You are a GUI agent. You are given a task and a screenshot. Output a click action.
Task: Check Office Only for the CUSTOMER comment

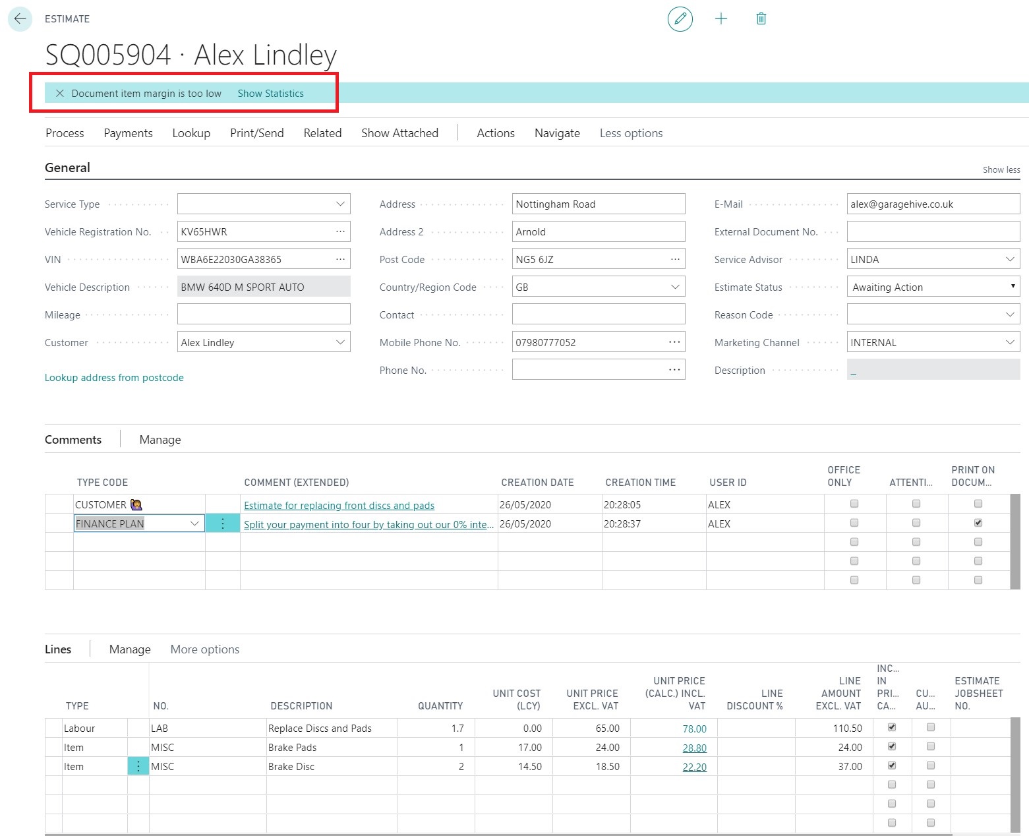coord(854,504)
